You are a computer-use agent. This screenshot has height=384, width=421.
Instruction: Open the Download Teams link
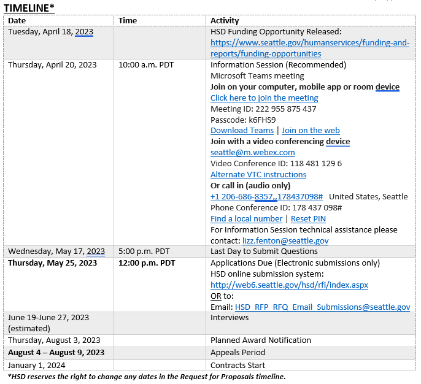click(242, 131)
